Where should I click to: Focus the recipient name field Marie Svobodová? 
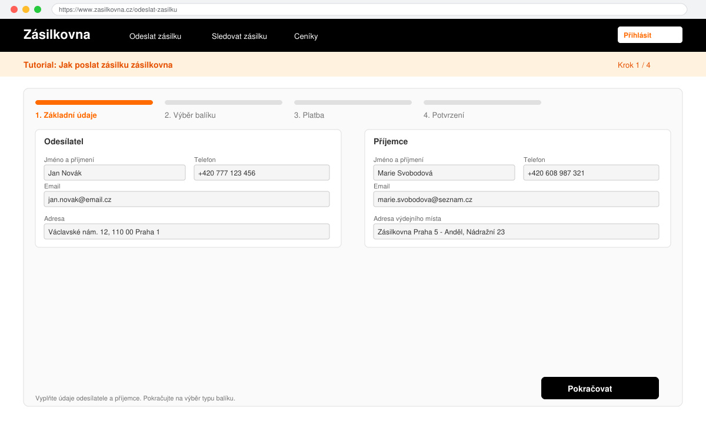(x=444, y=173)
